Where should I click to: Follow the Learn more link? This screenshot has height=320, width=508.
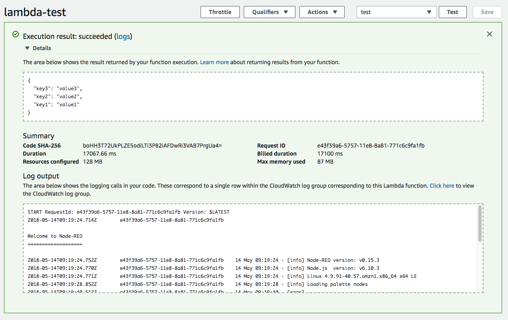point(214,62)
